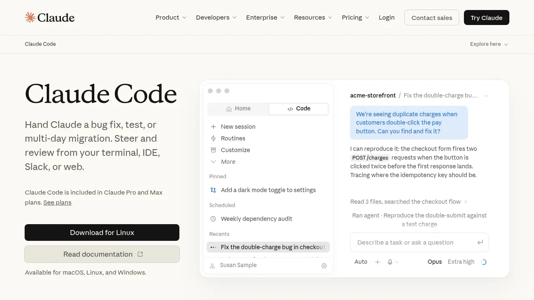Click the lightning bolt Routines icon
534x300 pixels.
tap(213, 138)
